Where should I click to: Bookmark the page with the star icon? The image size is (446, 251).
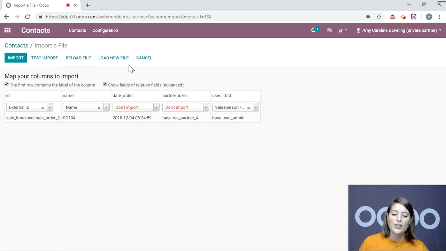(379, 17)
